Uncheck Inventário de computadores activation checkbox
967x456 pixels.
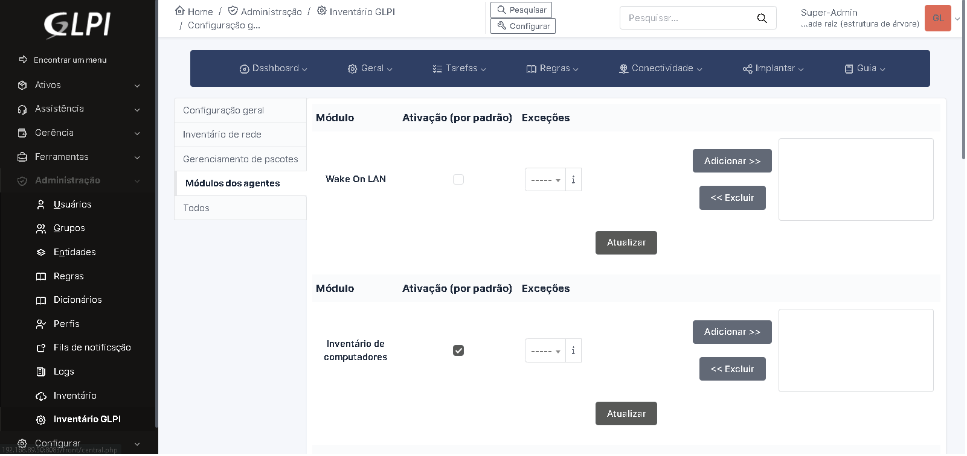(458, 350)
